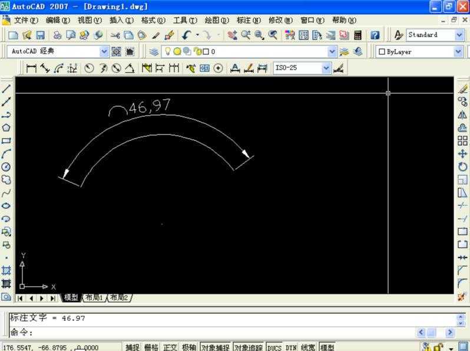Click the Save icon
Viewport: 470px width, 351px height.
[40, 35]
